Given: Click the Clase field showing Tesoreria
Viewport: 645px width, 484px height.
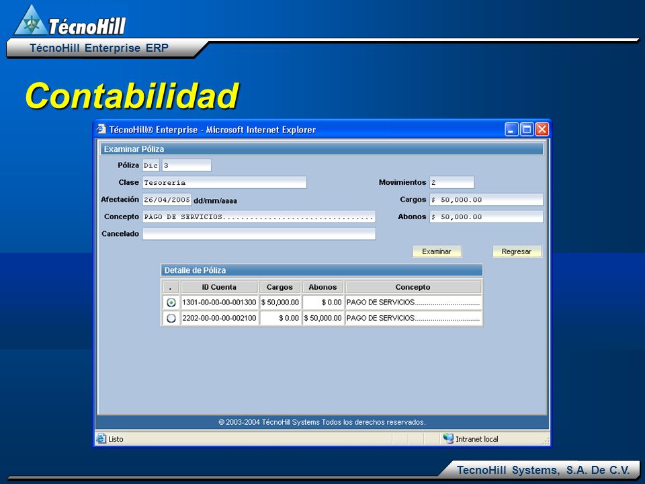Looking at the screenshot, I should [x=224, y=182].
